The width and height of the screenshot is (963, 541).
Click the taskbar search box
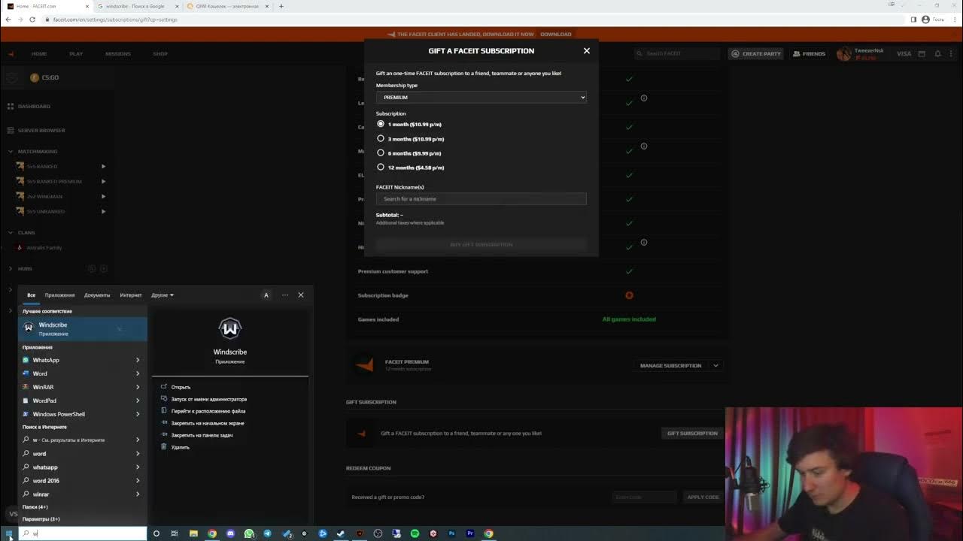pos(83,533)
